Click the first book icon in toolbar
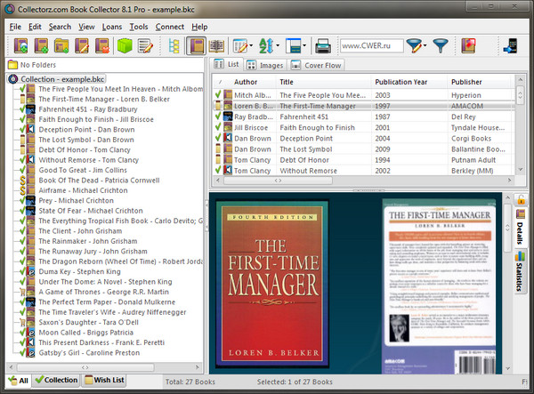 pos(19,44)
